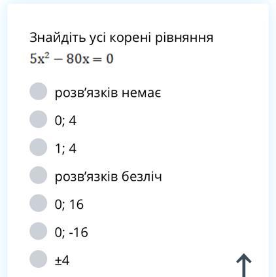Click the answer label "0; 16"
276x277 pixels.
point(69,204)
